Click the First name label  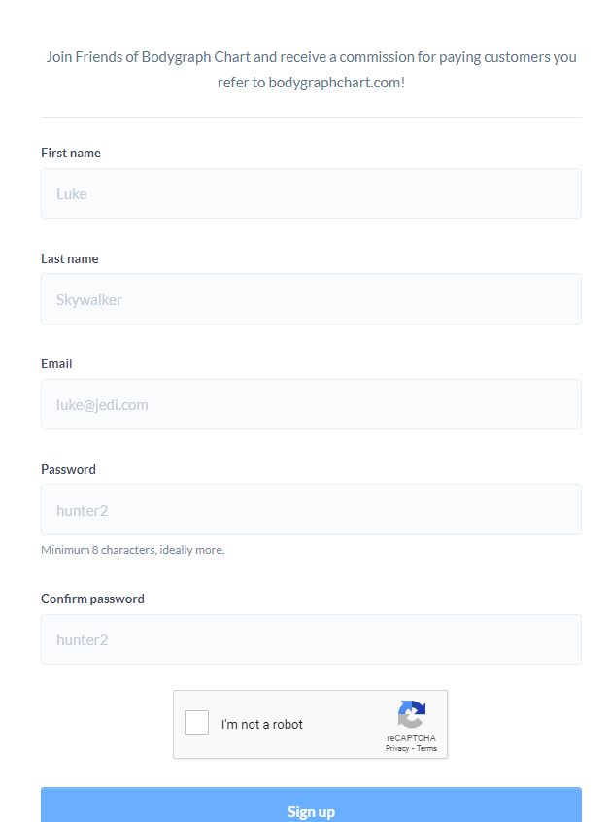(x=71, y=154)
